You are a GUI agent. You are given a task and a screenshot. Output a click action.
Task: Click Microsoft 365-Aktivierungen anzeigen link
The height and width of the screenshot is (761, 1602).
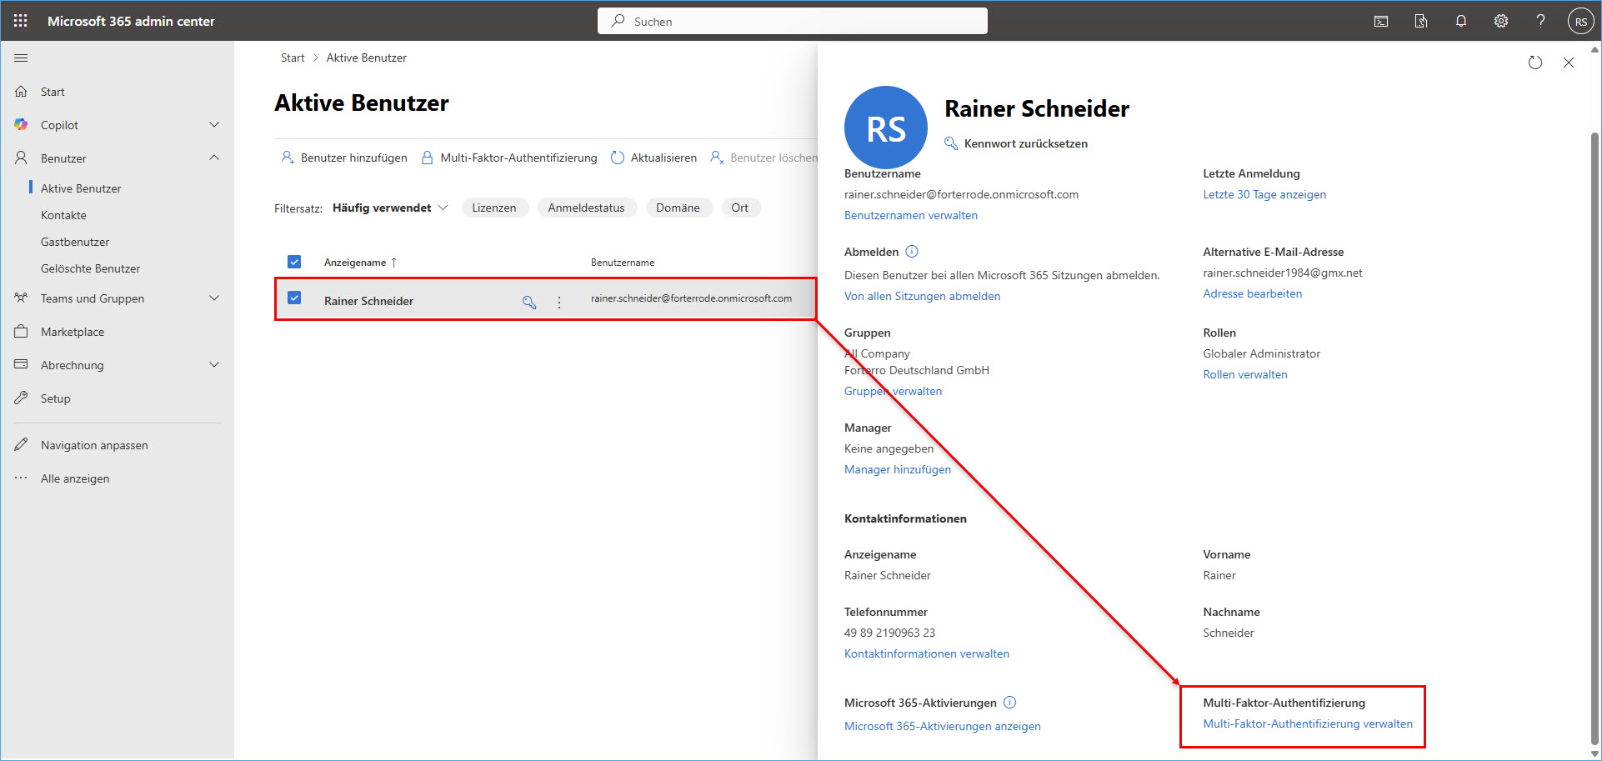943,726
